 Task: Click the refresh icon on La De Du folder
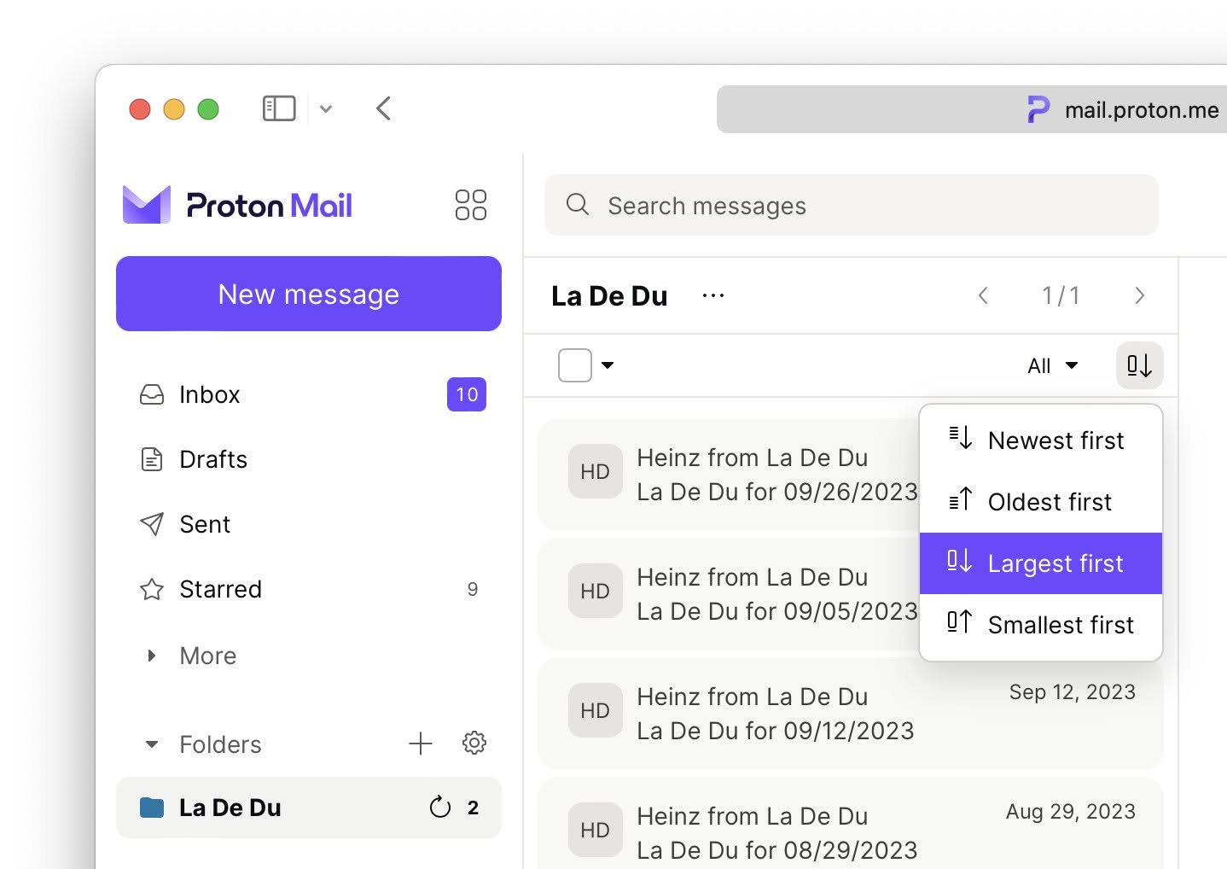[440, 807]
